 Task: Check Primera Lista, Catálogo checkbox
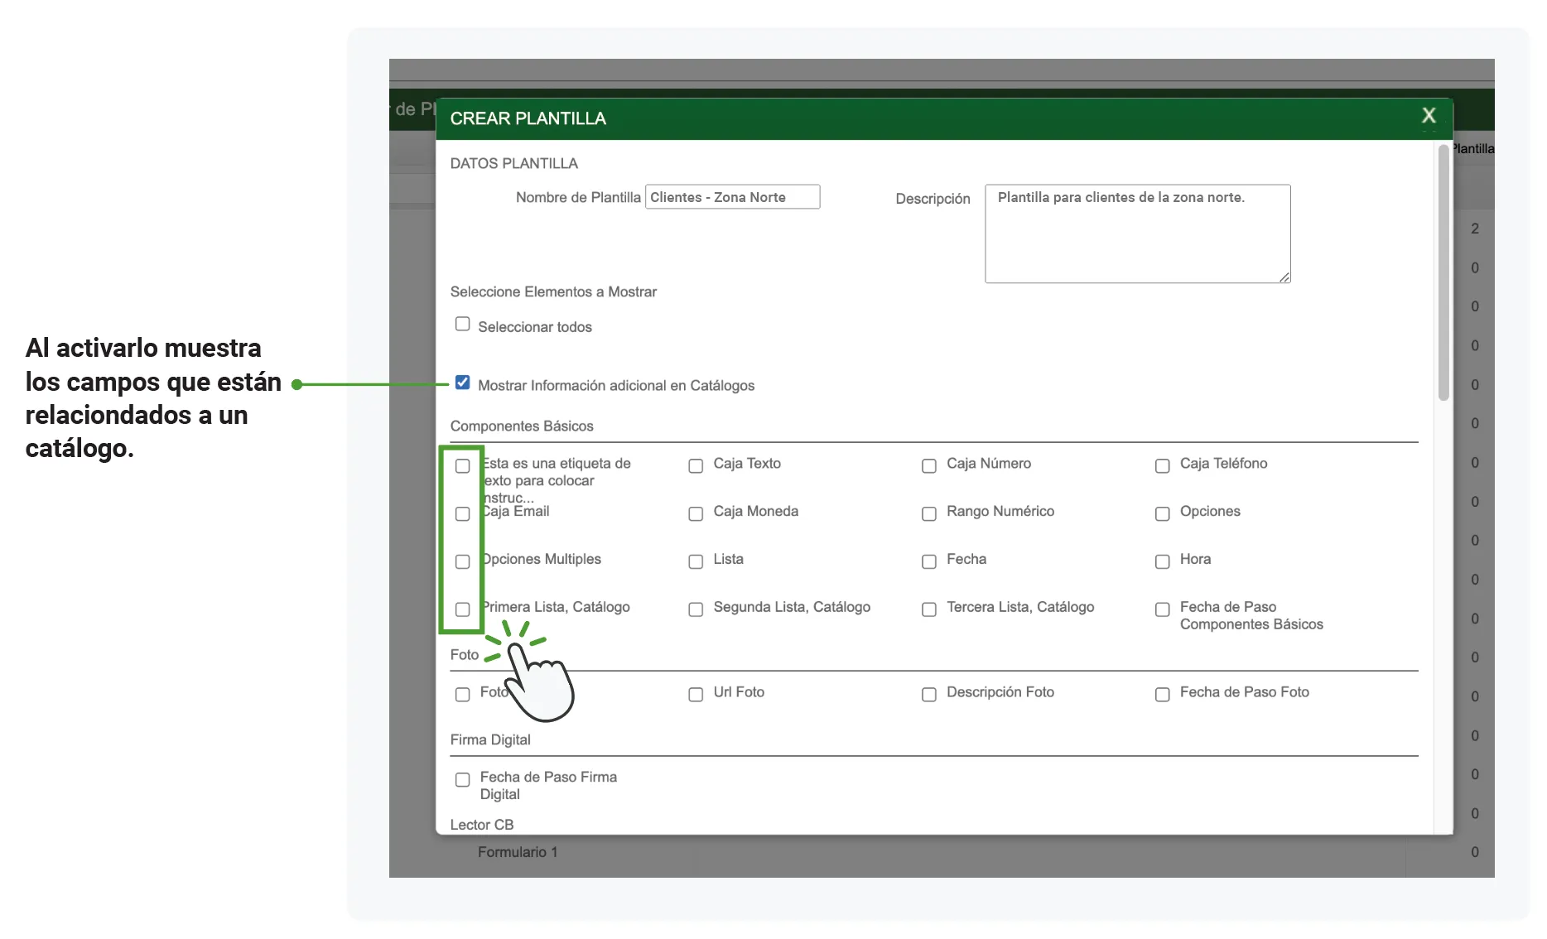click(x=463, y=609)
